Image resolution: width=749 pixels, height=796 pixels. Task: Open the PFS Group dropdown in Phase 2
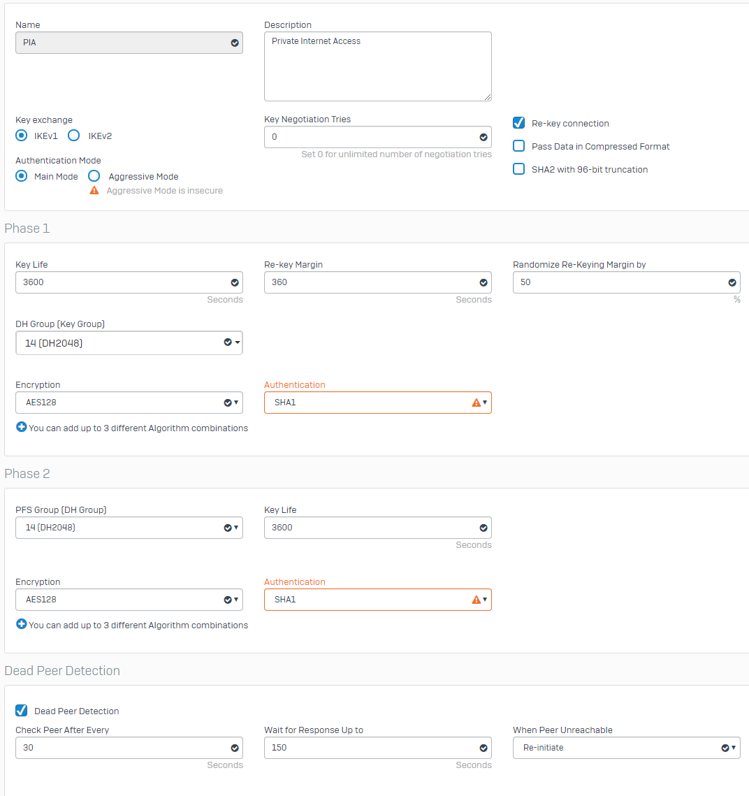pos(129,528)
